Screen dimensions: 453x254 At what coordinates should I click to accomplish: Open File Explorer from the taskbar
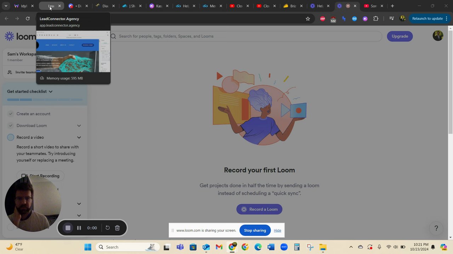[323, 247]
